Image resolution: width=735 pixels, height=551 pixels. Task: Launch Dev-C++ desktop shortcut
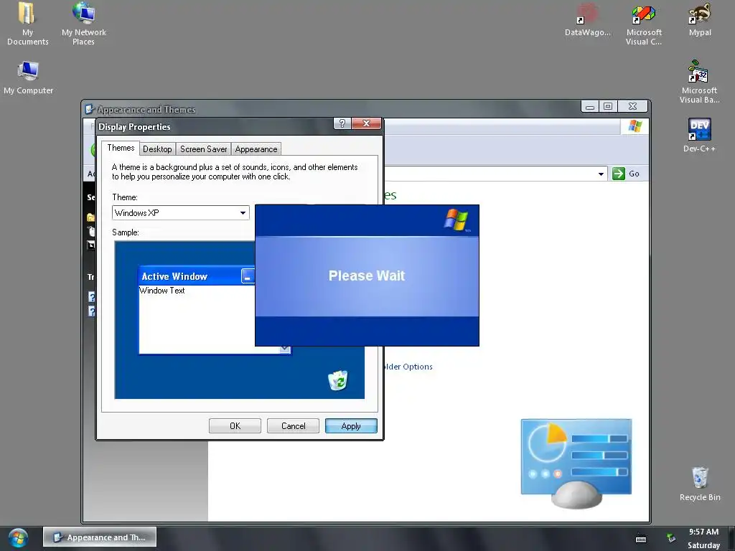pos(699,135)
